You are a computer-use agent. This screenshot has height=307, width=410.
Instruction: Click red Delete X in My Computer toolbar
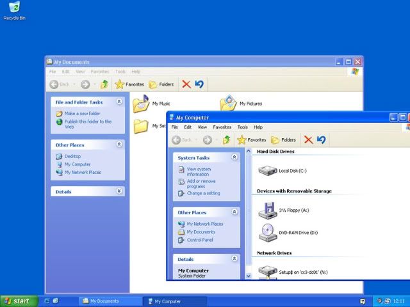pyautogui.click(x=309, y=139)
